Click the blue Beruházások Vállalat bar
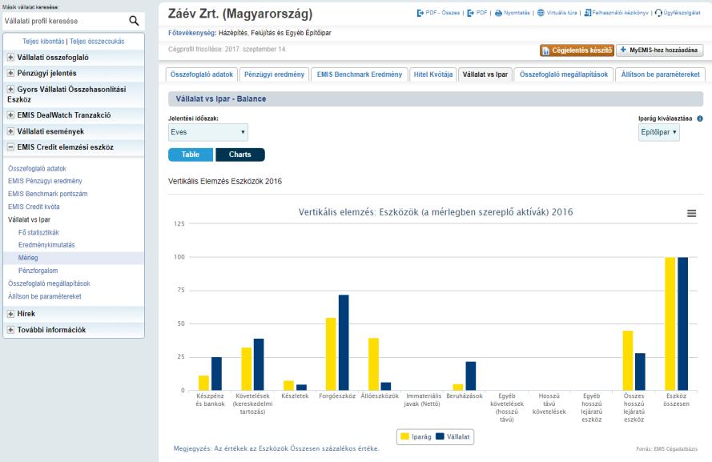712x462 pixels. pos(471,376)
